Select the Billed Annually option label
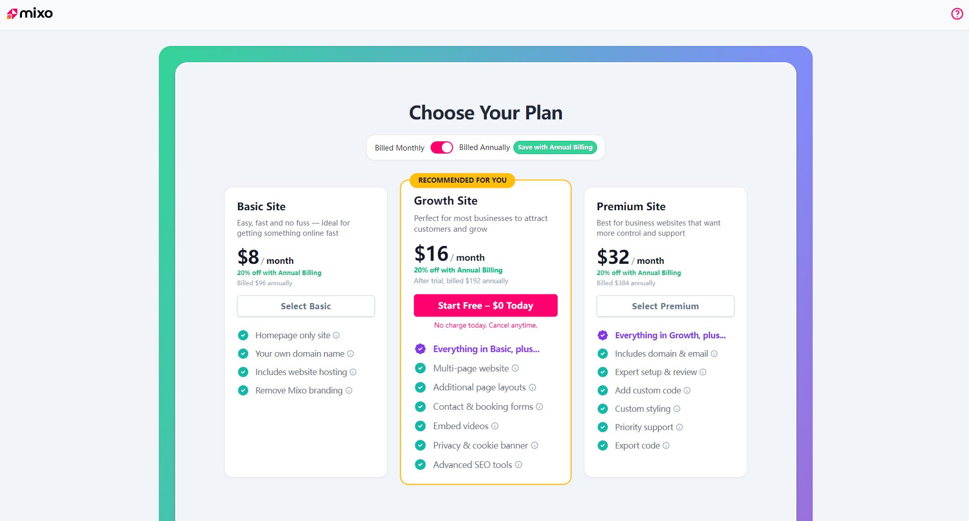Image resolution: width=969 pixels, height=521 pixels. (484, 147)
